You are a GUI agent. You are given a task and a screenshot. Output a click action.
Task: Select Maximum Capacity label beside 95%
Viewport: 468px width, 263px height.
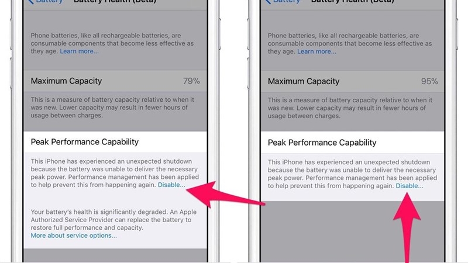pos(304,81)
